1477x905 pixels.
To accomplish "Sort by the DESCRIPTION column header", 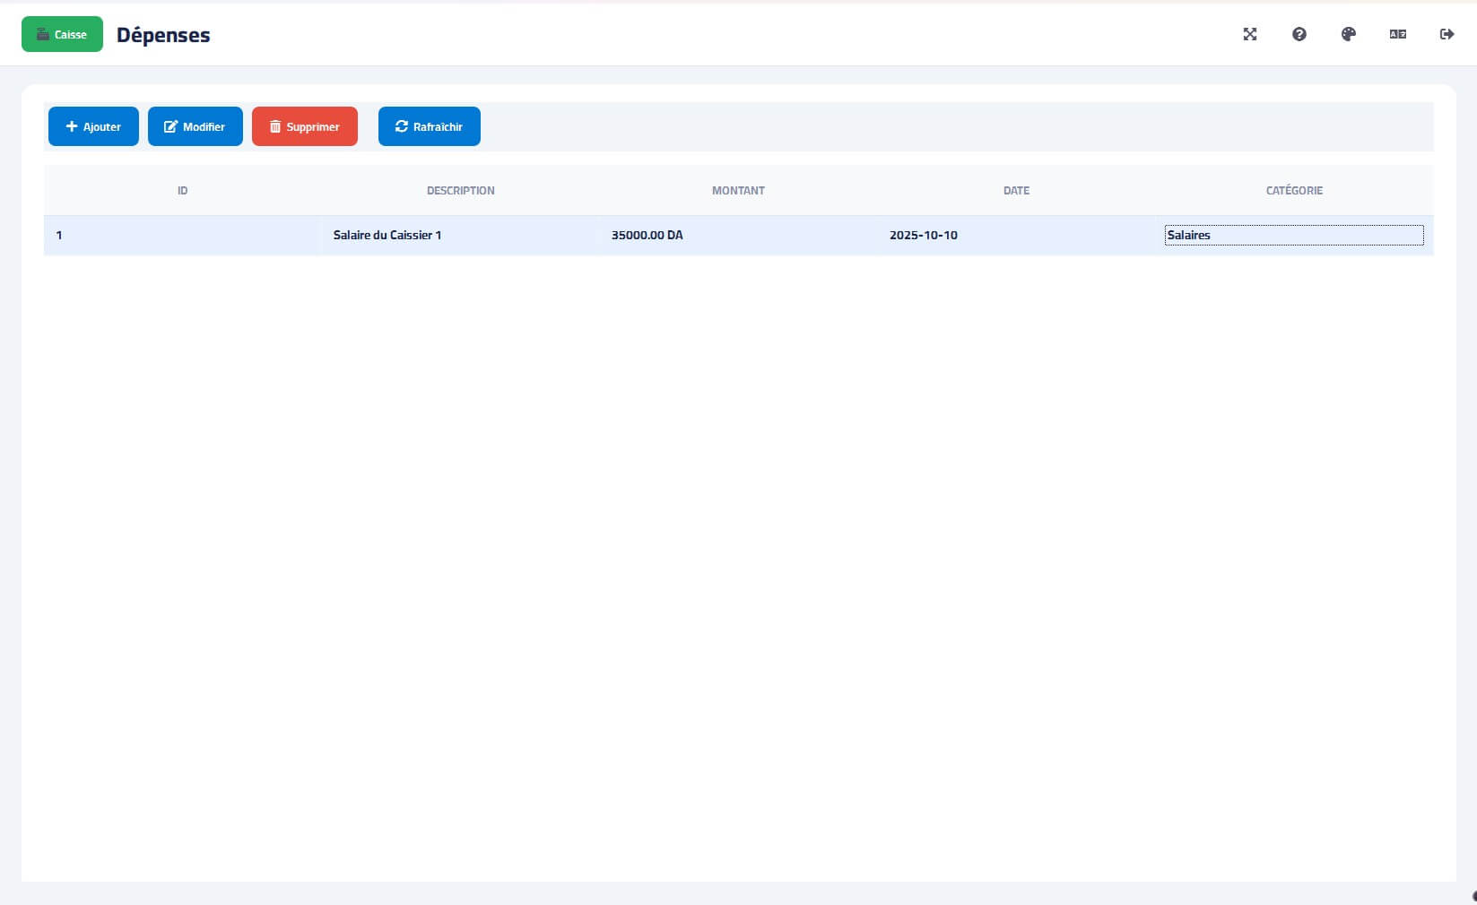I will 460,191.
